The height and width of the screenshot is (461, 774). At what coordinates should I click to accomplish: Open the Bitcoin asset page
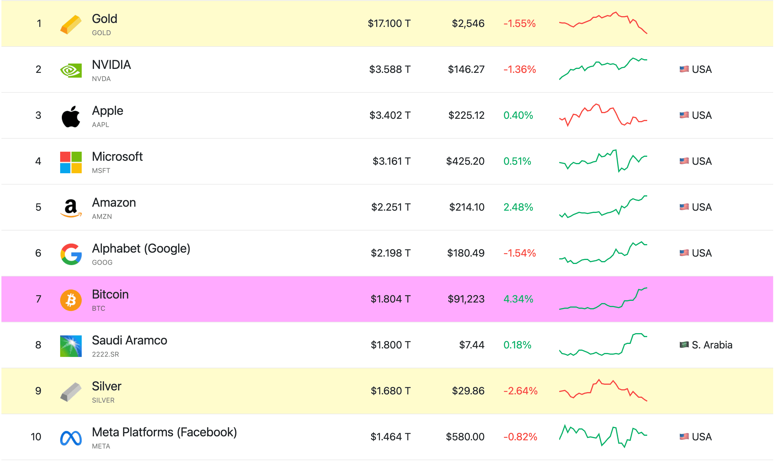point(110,295)
